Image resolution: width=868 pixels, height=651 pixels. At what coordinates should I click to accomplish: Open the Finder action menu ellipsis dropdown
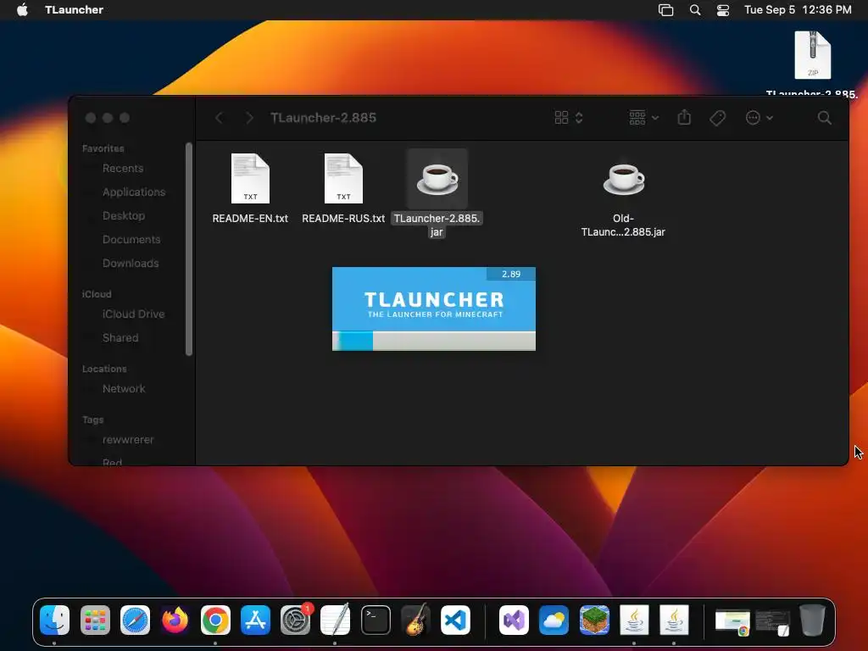pyautogui.click(x=759, y=117)
